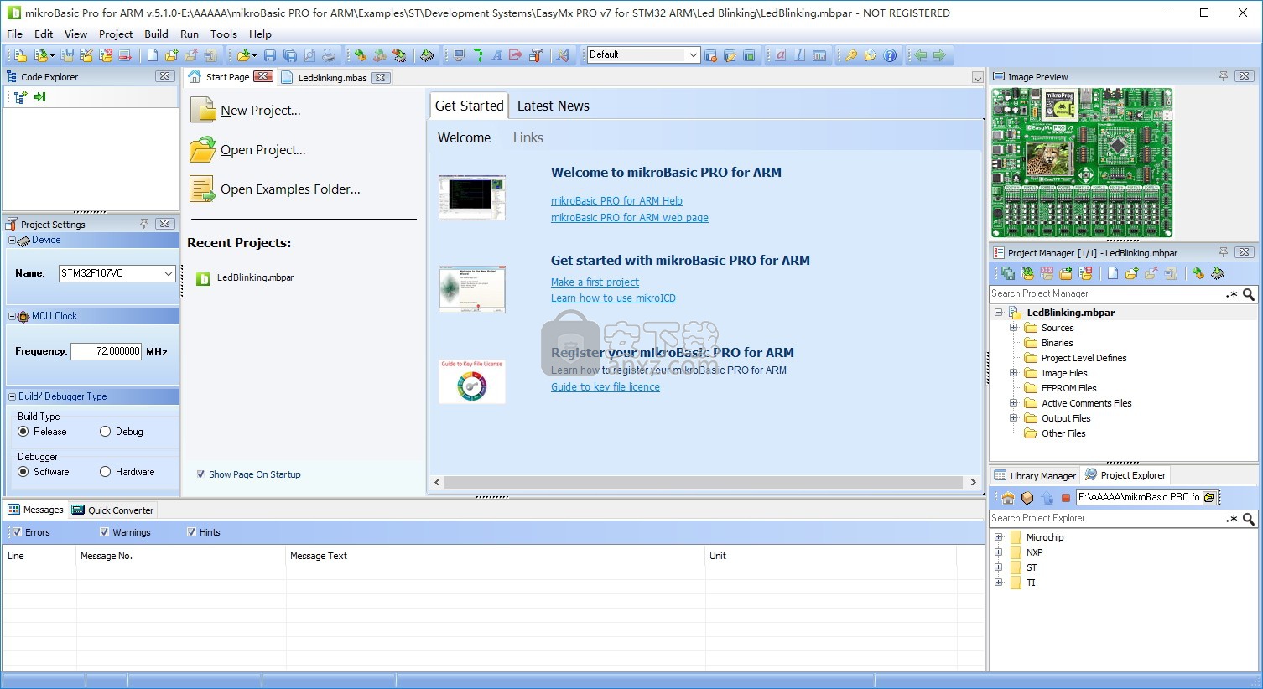This screenshot has width=1263, height=689.
Task: Select the Release build type radio button
Action: [x=23, y=432]
